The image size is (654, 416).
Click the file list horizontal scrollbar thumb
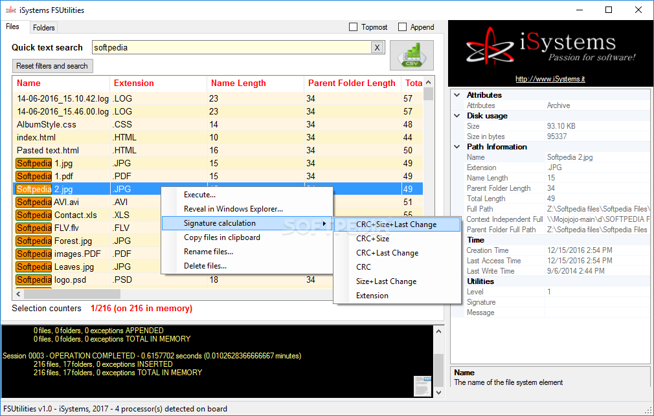point(72,294)
